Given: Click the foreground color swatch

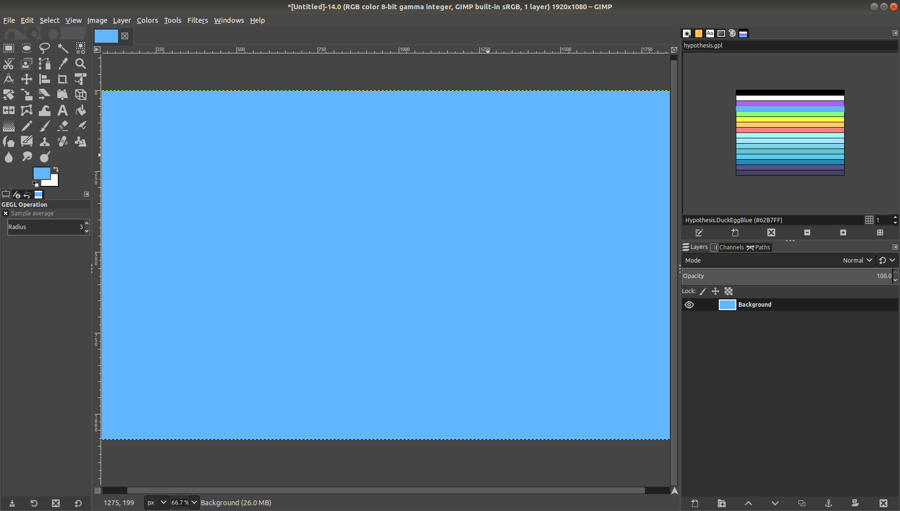Looking at the screenshot, I should (41, 173).
